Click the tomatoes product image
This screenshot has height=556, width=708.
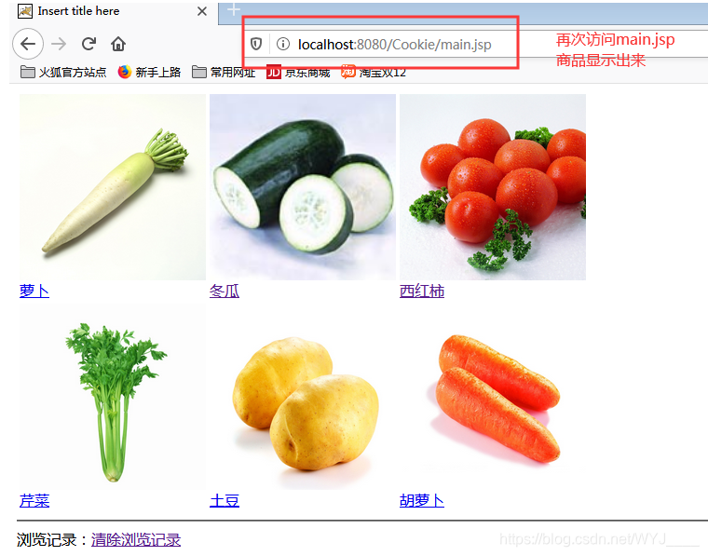coord(493,187)
